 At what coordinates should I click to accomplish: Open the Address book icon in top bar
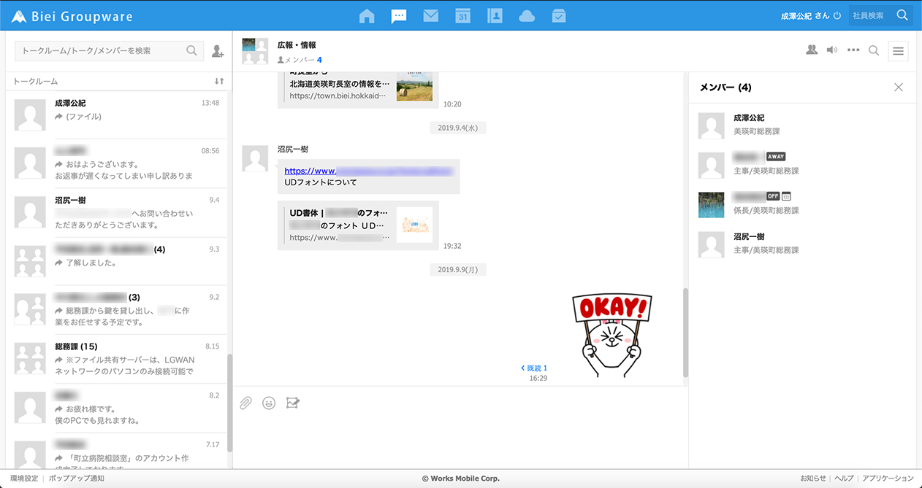pyautogui.click(x=495, y=15)
